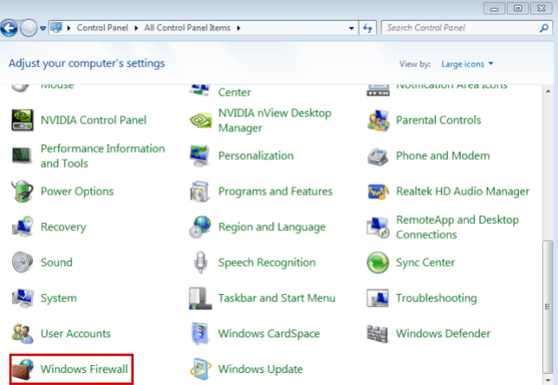
Task: Open the Personalization icon
Action: coord(200,156)
